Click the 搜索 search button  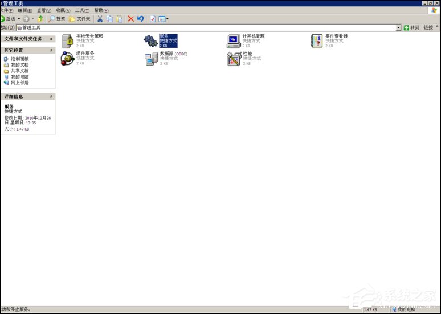tap(57, 19)
